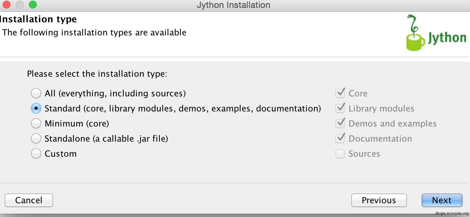Enable the Sources checkbox
This screenshot has height=217, width=470.
340,154
